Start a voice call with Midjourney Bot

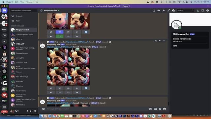[154, 11]
